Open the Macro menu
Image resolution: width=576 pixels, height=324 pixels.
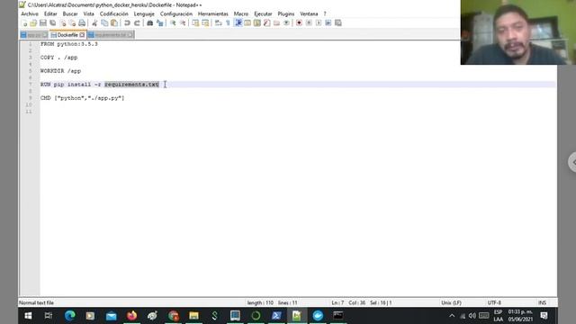(x=241, y=13)
